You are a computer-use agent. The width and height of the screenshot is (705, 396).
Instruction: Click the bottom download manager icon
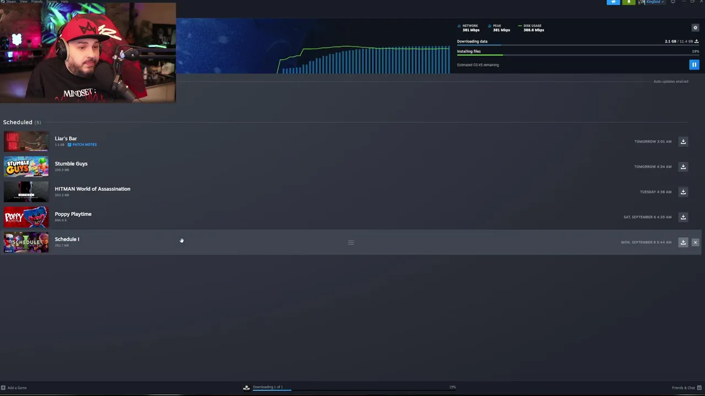[x=246, y=388]
